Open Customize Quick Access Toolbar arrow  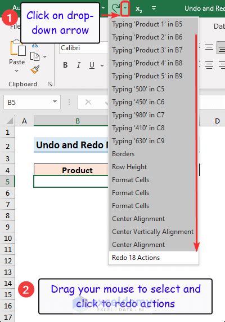click(x=154, y=8)
